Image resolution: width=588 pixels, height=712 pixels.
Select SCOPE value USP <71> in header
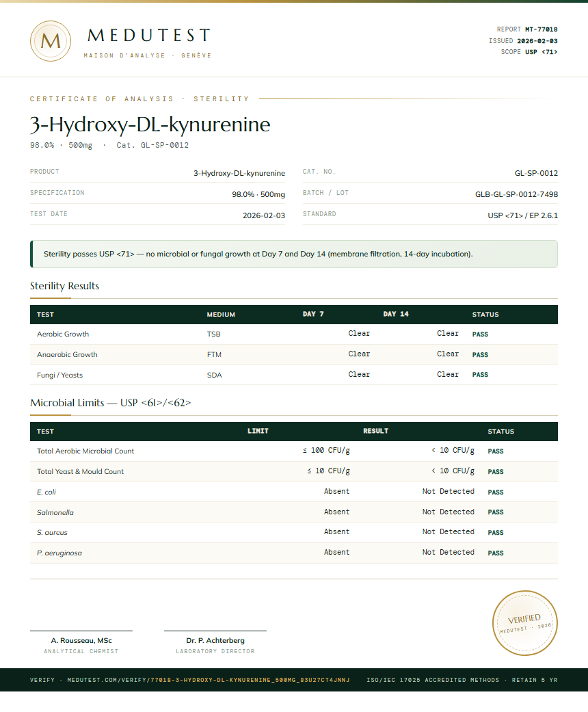click(x=542, y=52)
